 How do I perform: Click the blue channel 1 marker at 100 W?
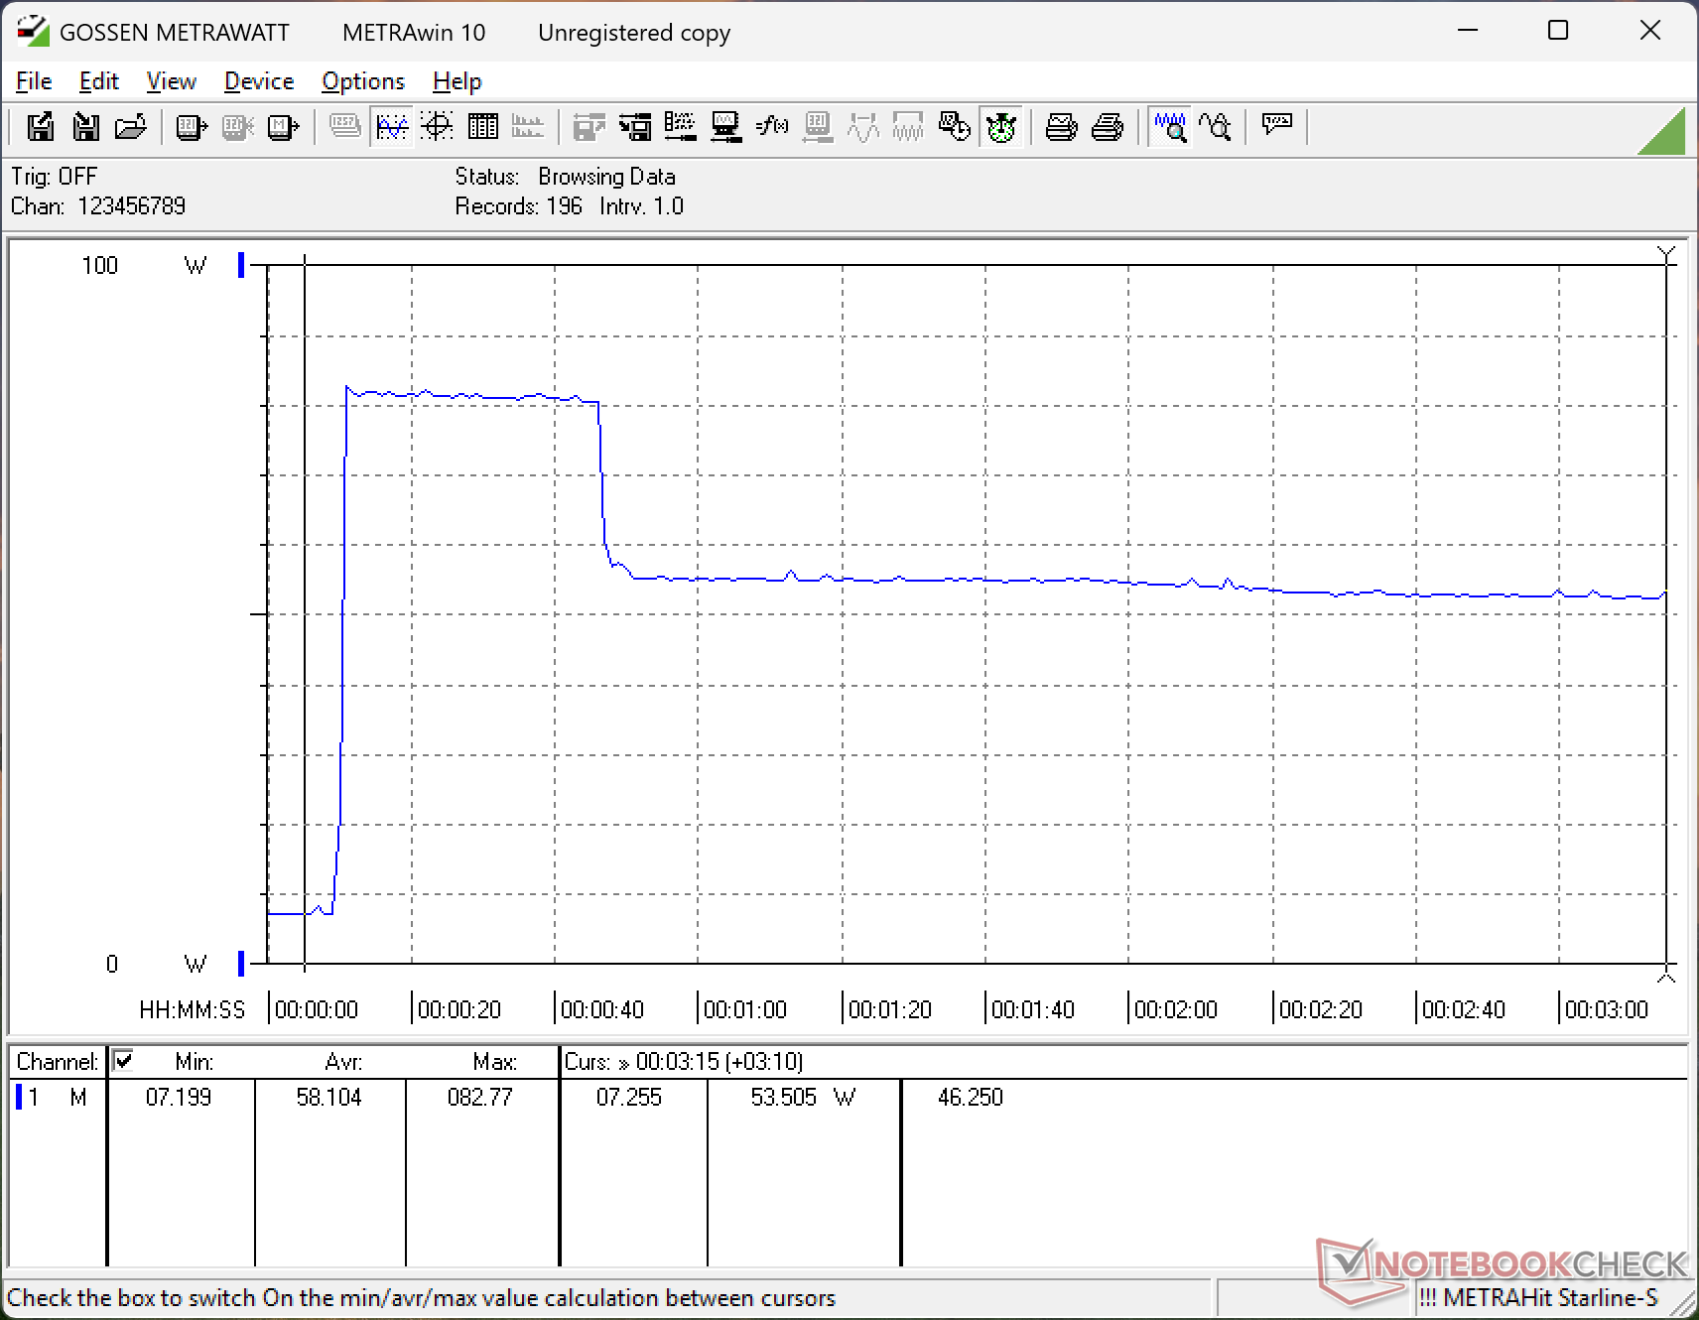pos(241,265)
